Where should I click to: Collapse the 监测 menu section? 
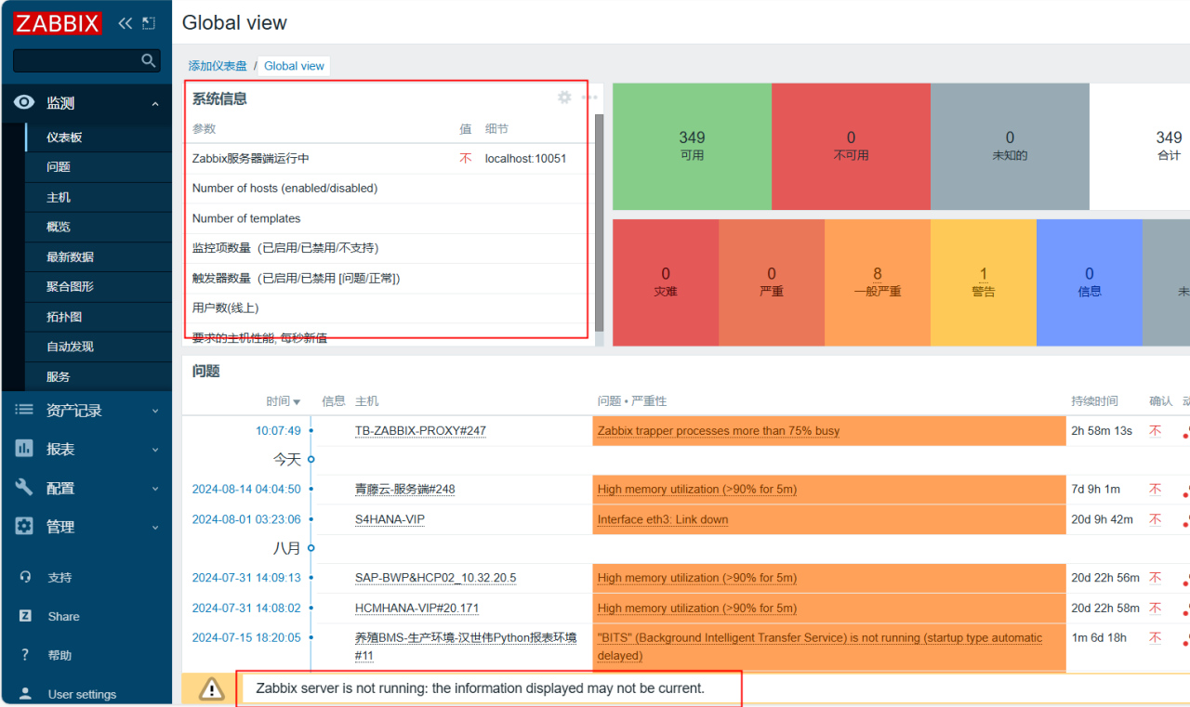(x=155, y=104)
